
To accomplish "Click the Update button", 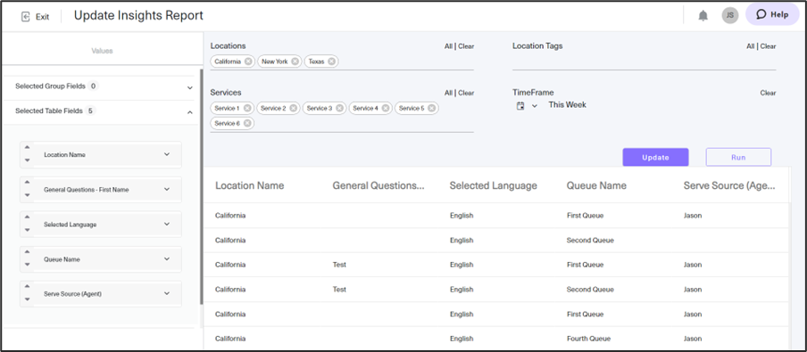I will pyautogui.click(x=655, y=157).
